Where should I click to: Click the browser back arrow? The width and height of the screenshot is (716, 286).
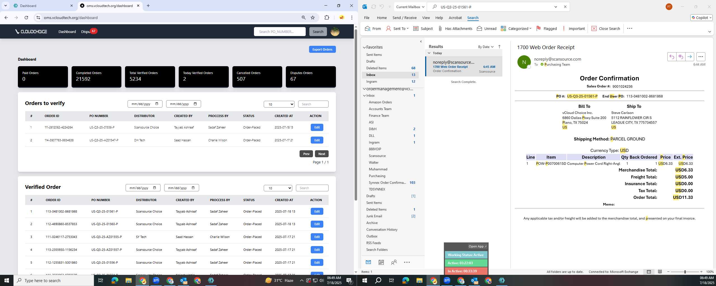6,18
